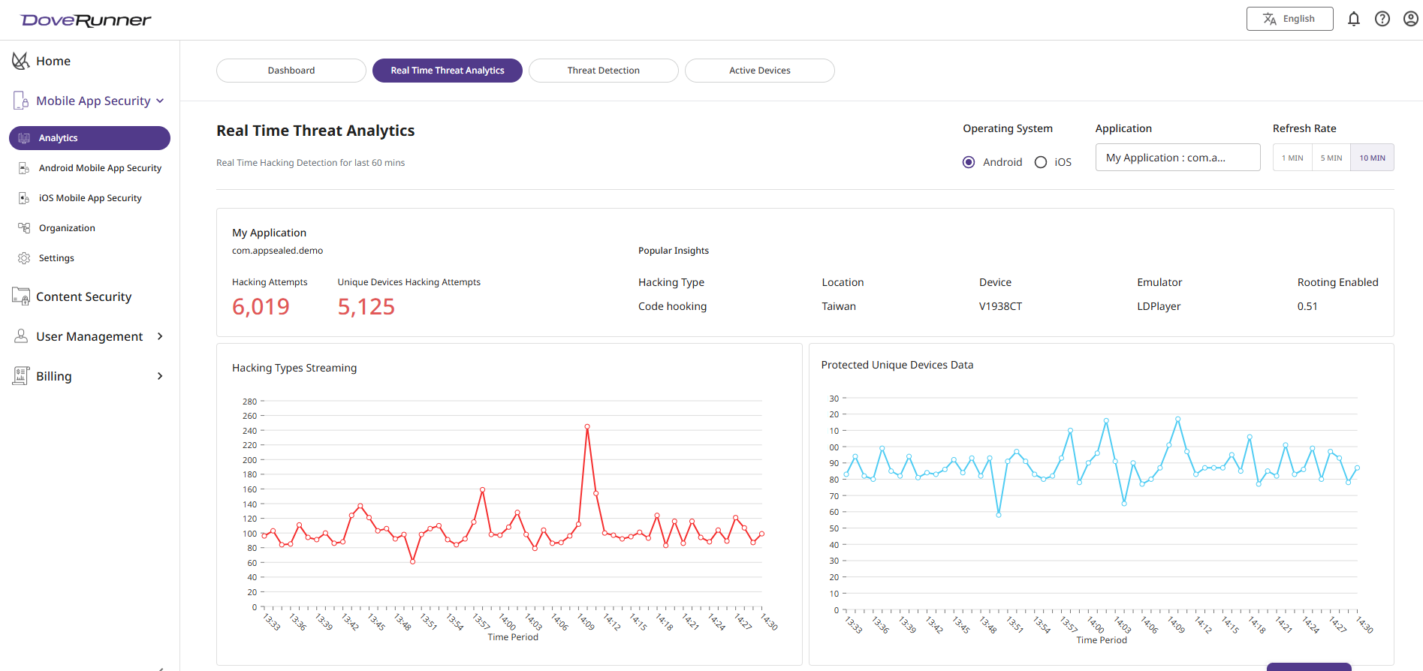Image resolution: width=1423 pixels, height=671 pixels.
Task: Set refresh rate to 5 MIN
Action: coord(1331,158)
